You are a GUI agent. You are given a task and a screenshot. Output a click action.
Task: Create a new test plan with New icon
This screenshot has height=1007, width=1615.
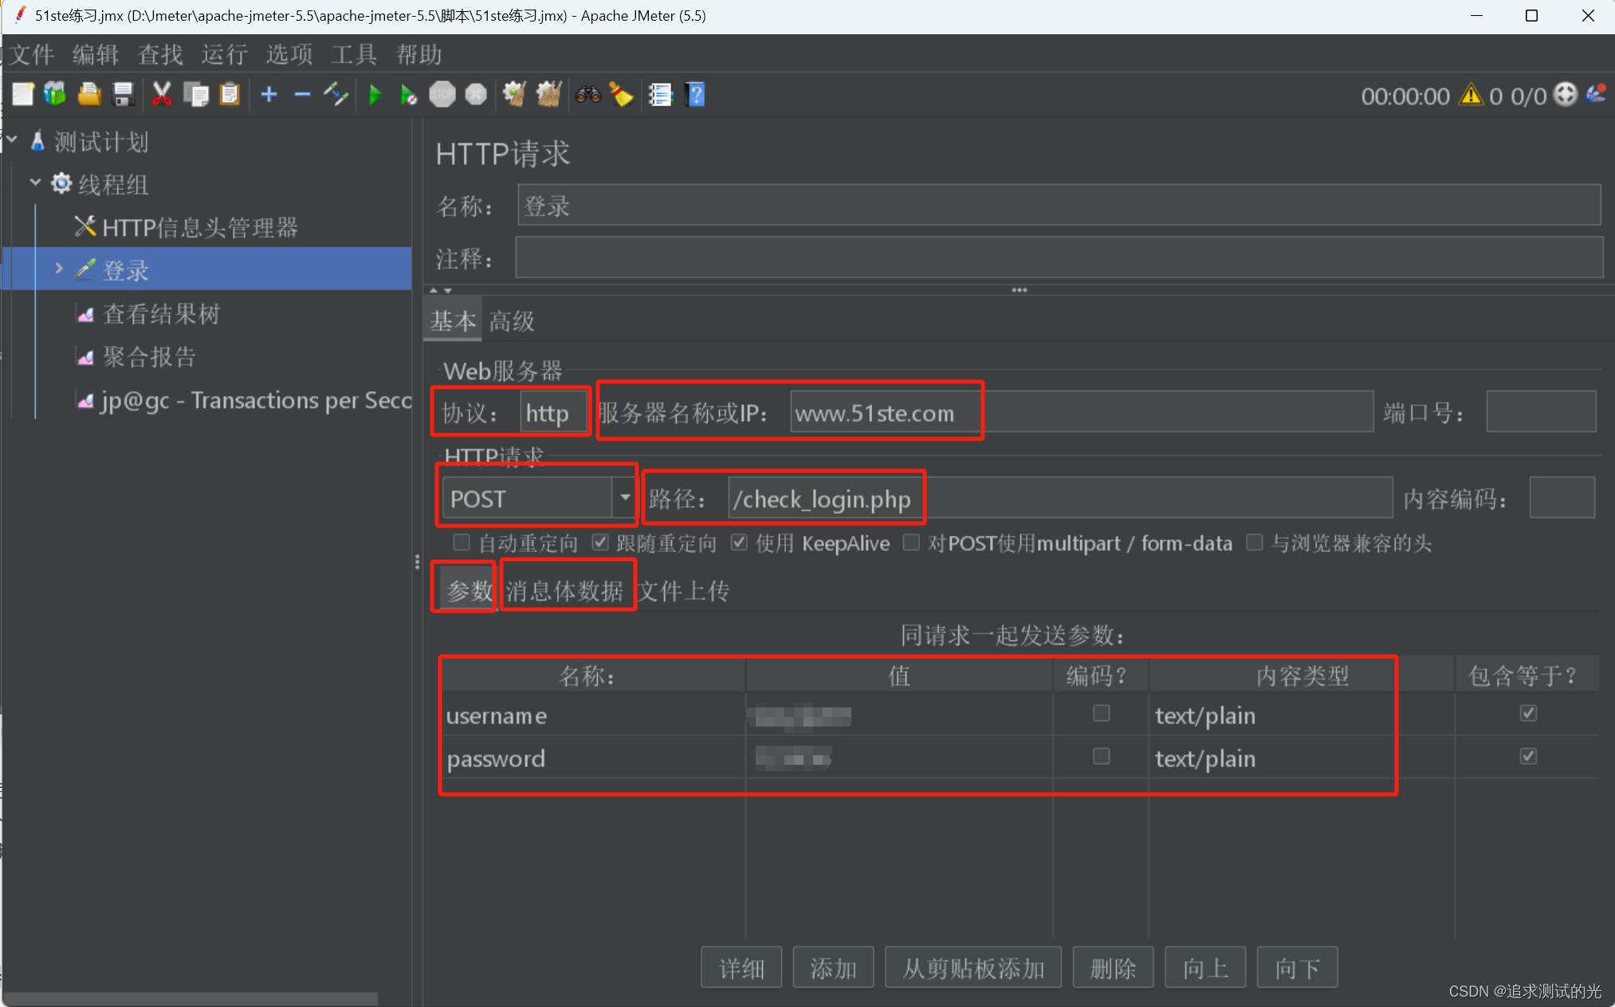click(23, 95)
